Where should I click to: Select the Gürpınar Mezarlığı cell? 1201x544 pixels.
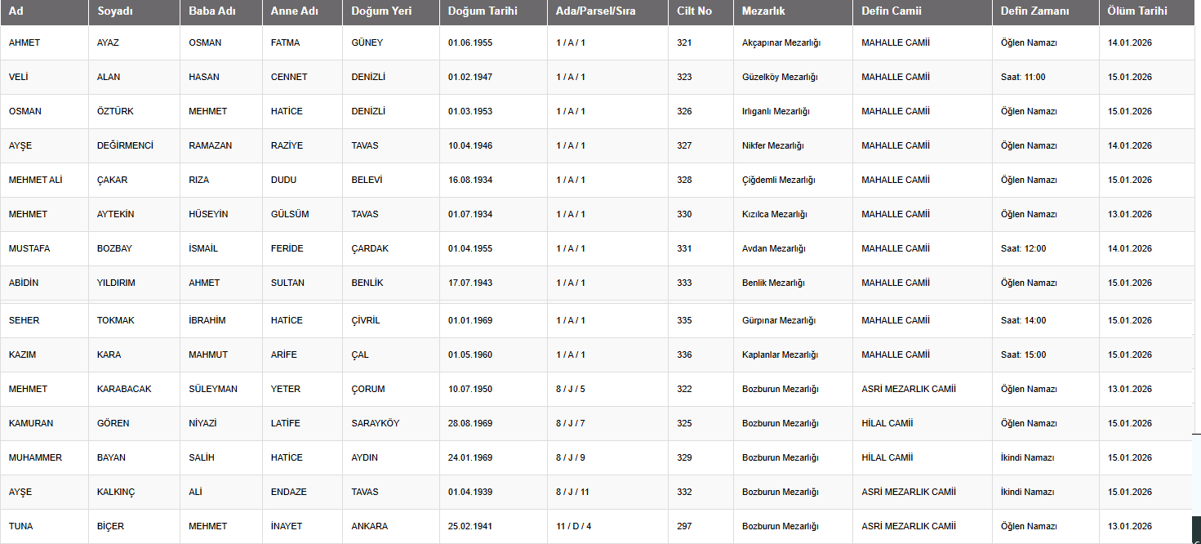[x=780, y=320]
